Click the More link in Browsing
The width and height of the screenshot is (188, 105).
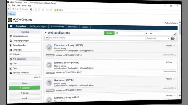coord(37,77)
